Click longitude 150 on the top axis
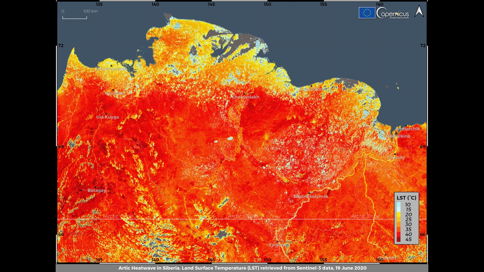The width and height of the screenshot is (484, 272). tap(267, 4)
